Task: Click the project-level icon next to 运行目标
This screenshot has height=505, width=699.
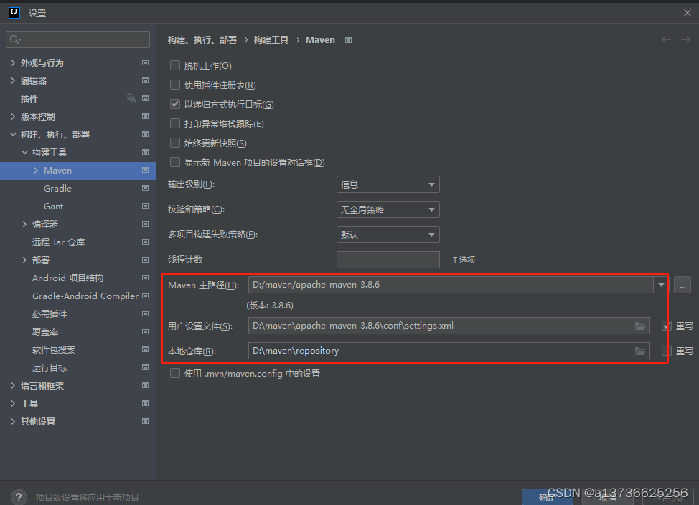Action: point(146,367)
